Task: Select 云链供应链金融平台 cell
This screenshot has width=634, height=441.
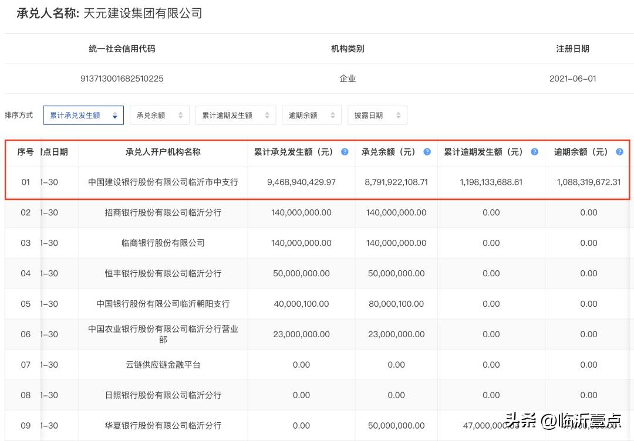Action: click(x=163, y=365)
